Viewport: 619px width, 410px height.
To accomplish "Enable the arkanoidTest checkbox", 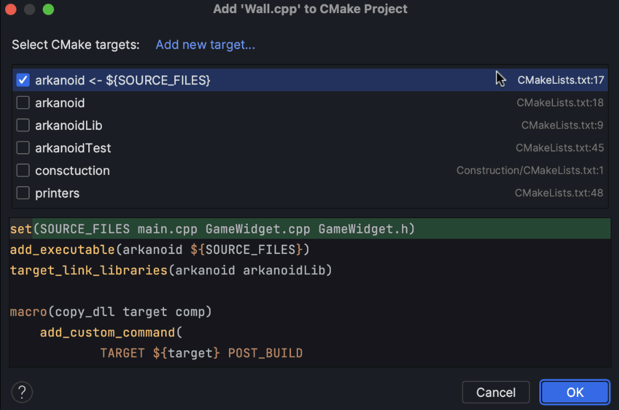I will point(22,147).
